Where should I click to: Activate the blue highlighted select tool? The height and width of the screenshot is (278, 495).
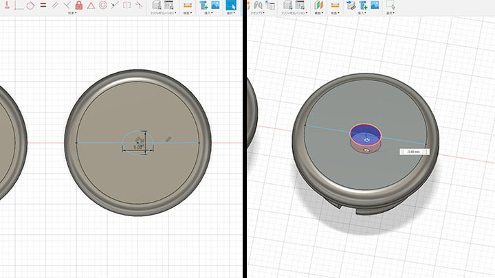click(231, 5)
